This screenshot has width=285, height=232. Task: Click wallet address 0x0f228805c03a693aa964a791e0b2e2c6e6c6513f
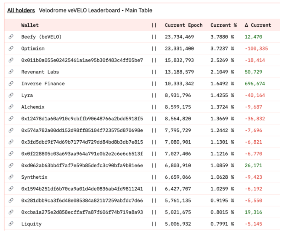pyautogui.click(x=82, y=154)
